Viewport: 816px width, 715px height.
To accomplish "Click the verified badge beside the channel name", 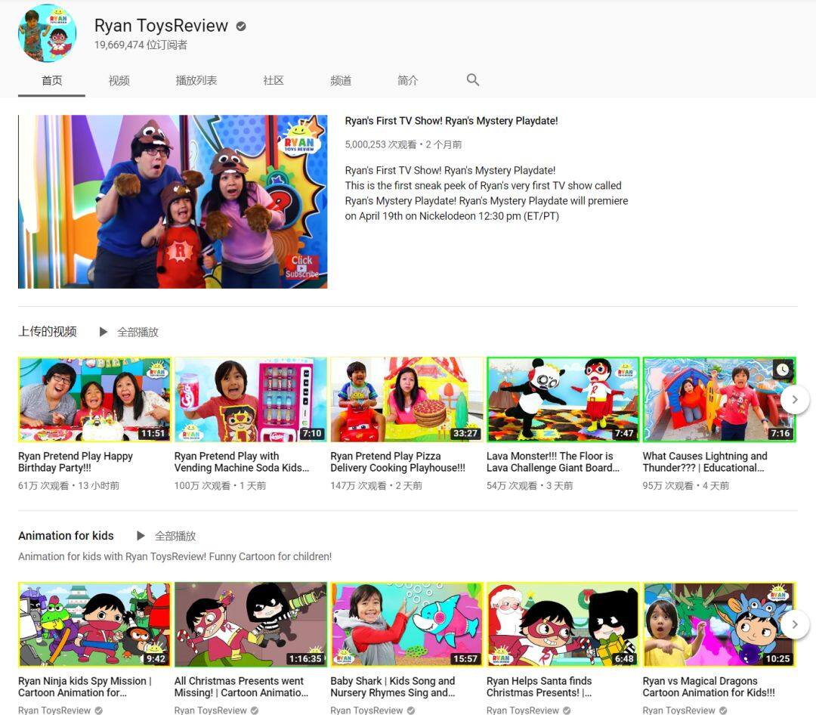I will click(241, 26).
